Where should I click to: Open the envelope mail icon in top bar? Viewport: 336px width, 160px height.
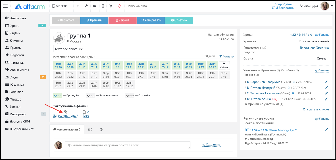click(95, 6)
